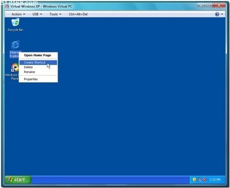Choose Open Home Page from context menu
230x188 pixels.
(x=38, y=55)
